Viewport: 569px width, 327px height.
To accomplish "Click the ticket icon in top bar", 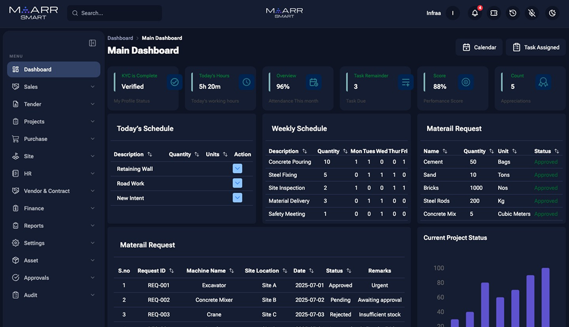I will 494,13.
